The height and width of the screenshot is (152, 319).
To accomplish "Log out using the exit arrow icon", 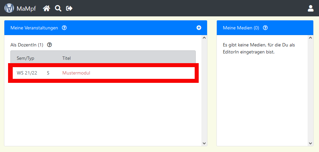I will click(69, 8).
